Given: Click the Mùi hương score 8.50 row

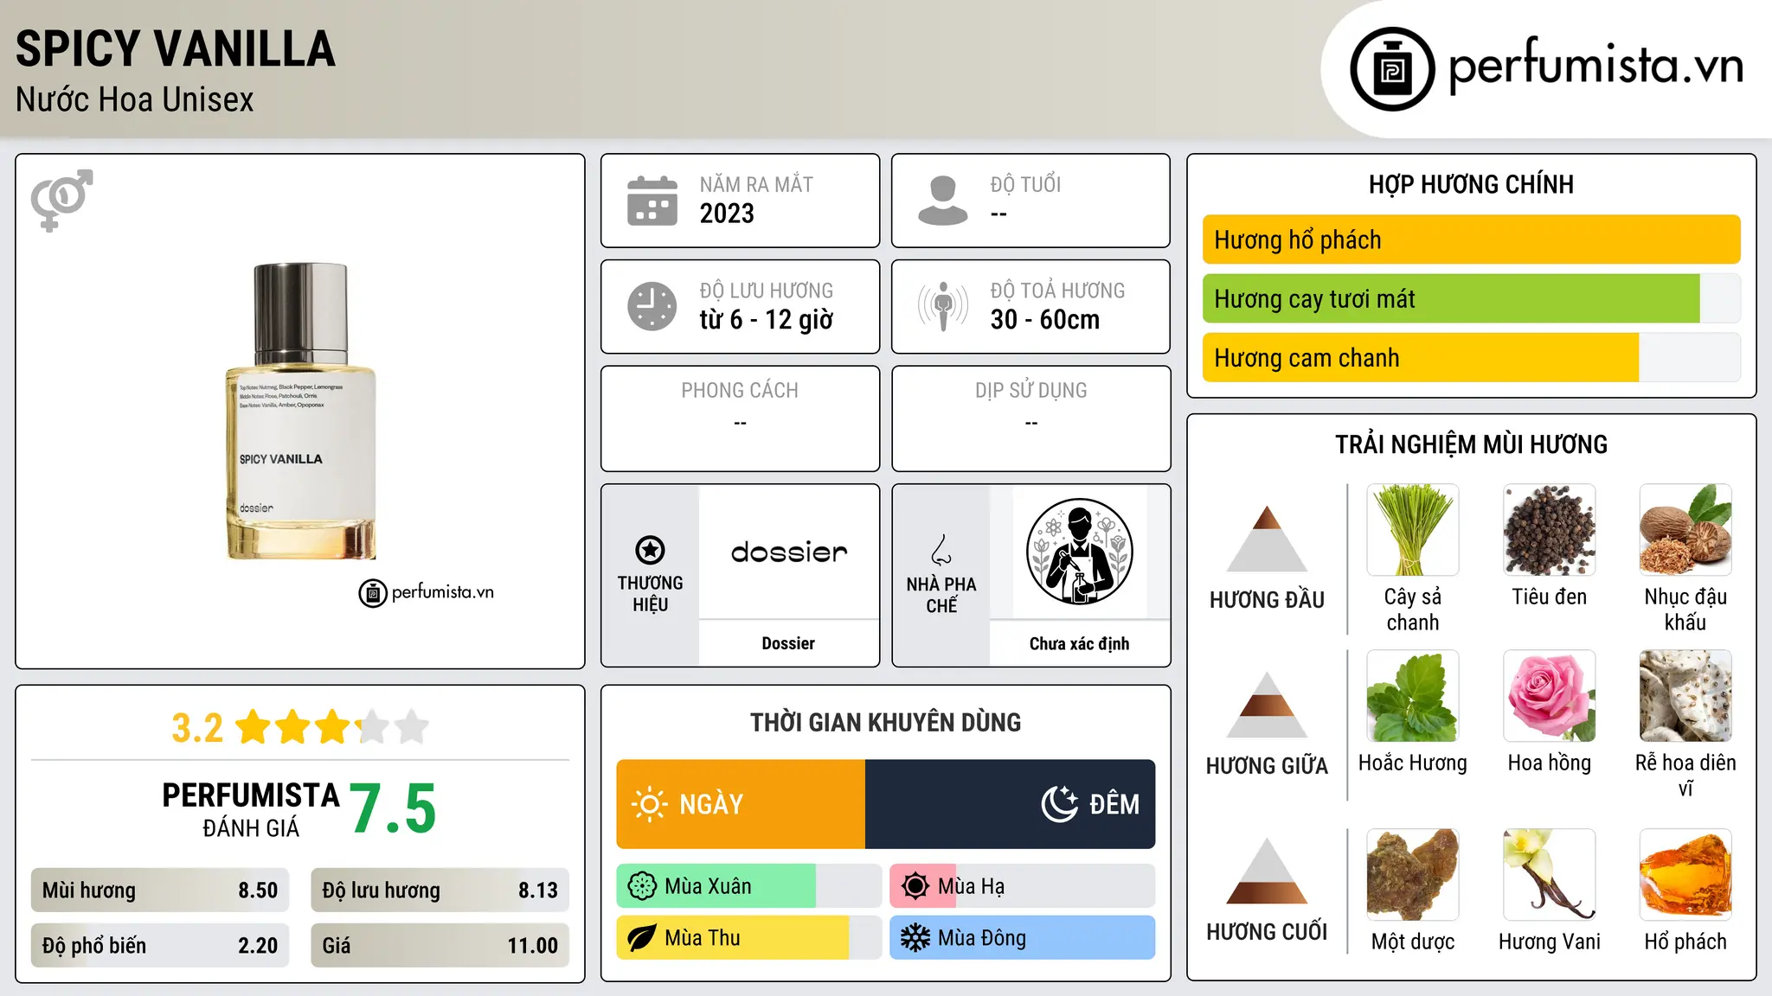Looking at the screenshot, I should [160, 891].
